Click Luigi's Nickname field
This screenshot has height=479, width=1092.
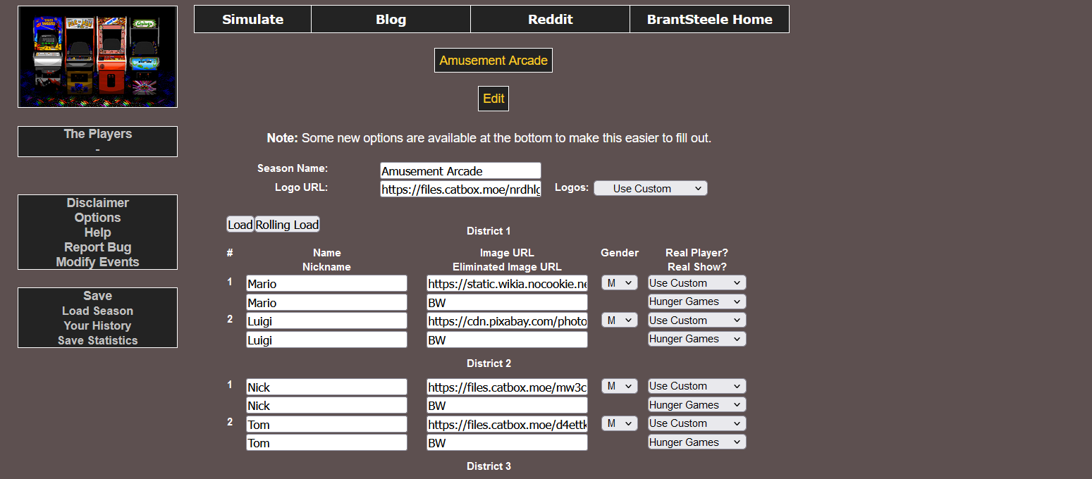326,340
